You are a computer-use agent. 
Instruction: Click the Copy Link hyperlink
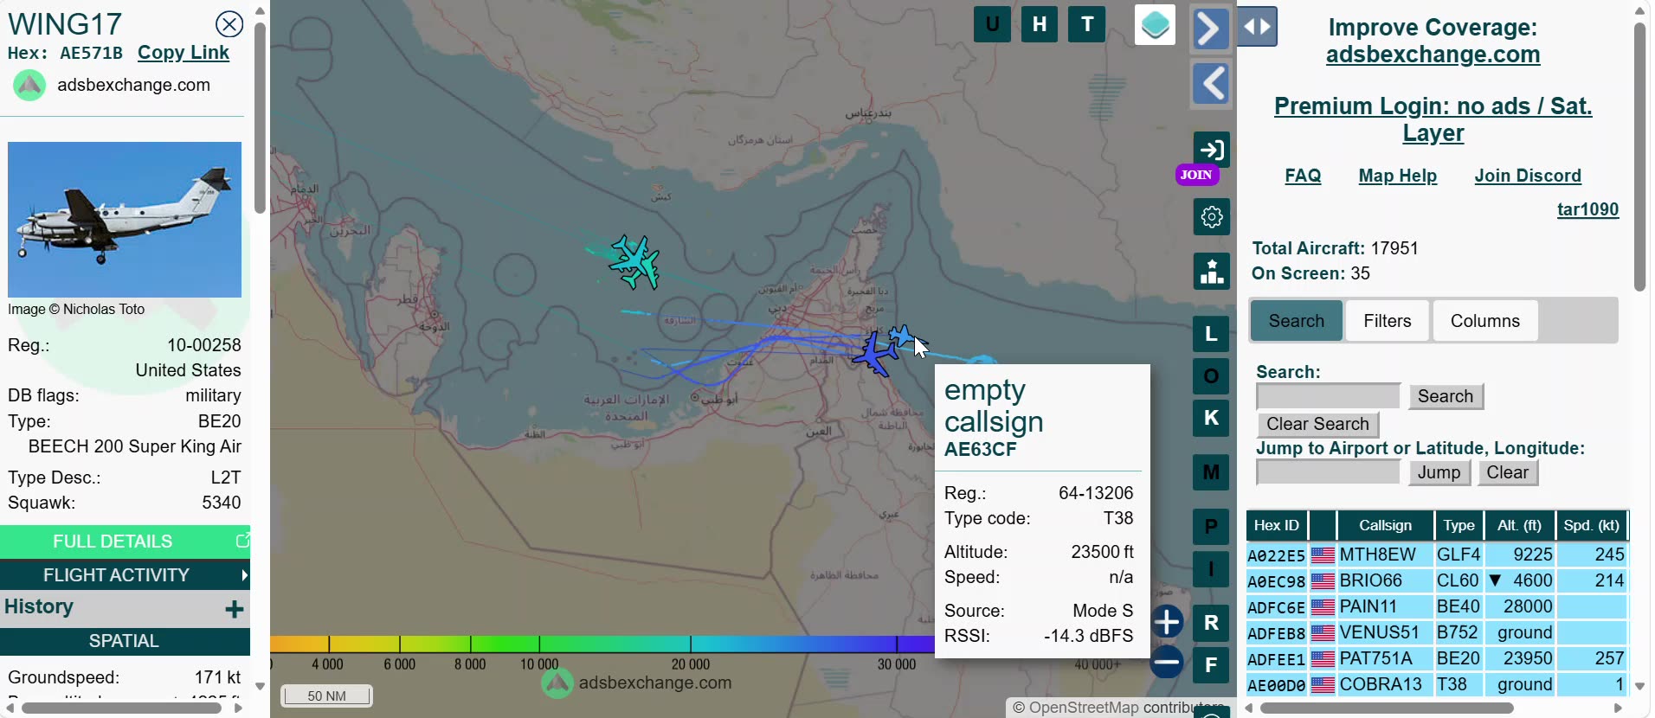pos(184,53)
